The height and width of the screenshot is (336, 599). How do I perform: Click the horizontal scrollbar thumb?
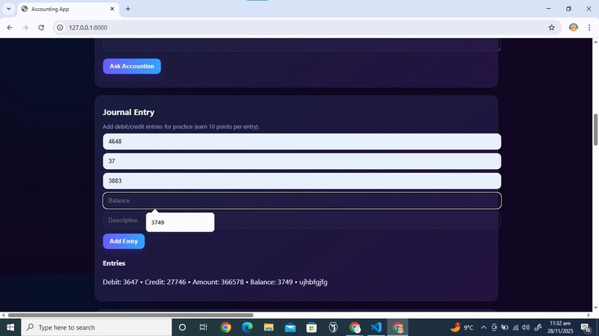coord(130,315)
